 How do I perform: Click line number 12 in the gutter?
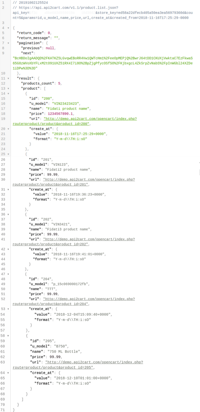(x=3, y=83)
